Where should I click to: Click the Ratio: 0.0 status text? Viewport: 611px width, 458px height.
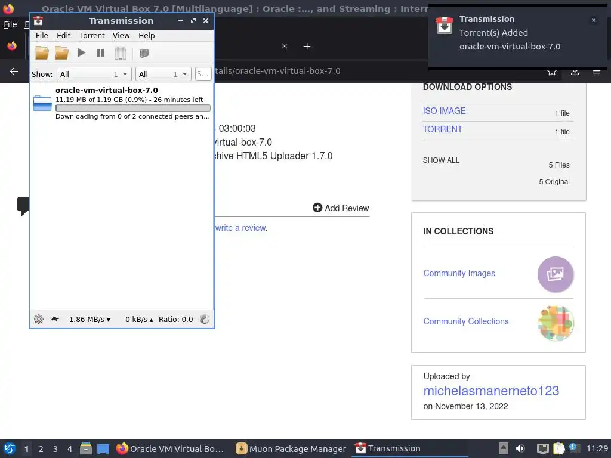pos(176,320)
